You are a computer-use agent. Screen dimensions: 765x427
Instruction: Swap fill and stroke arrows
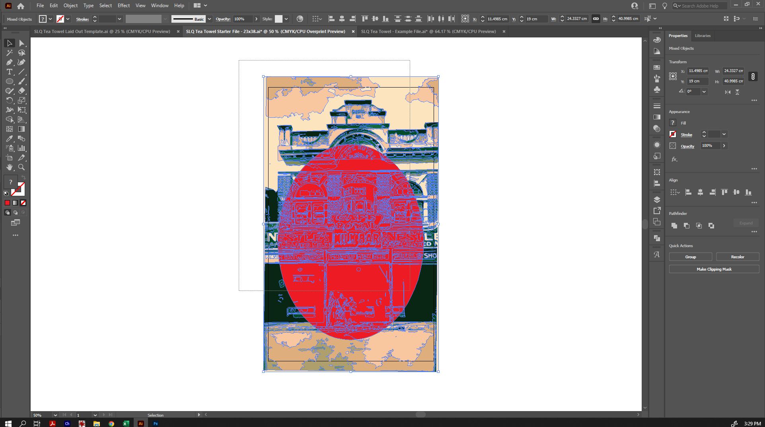point(23,177)
